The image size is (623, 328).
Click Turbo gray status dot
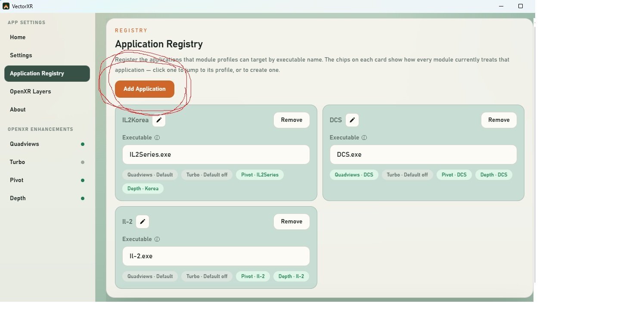click(x=83, y=162)
